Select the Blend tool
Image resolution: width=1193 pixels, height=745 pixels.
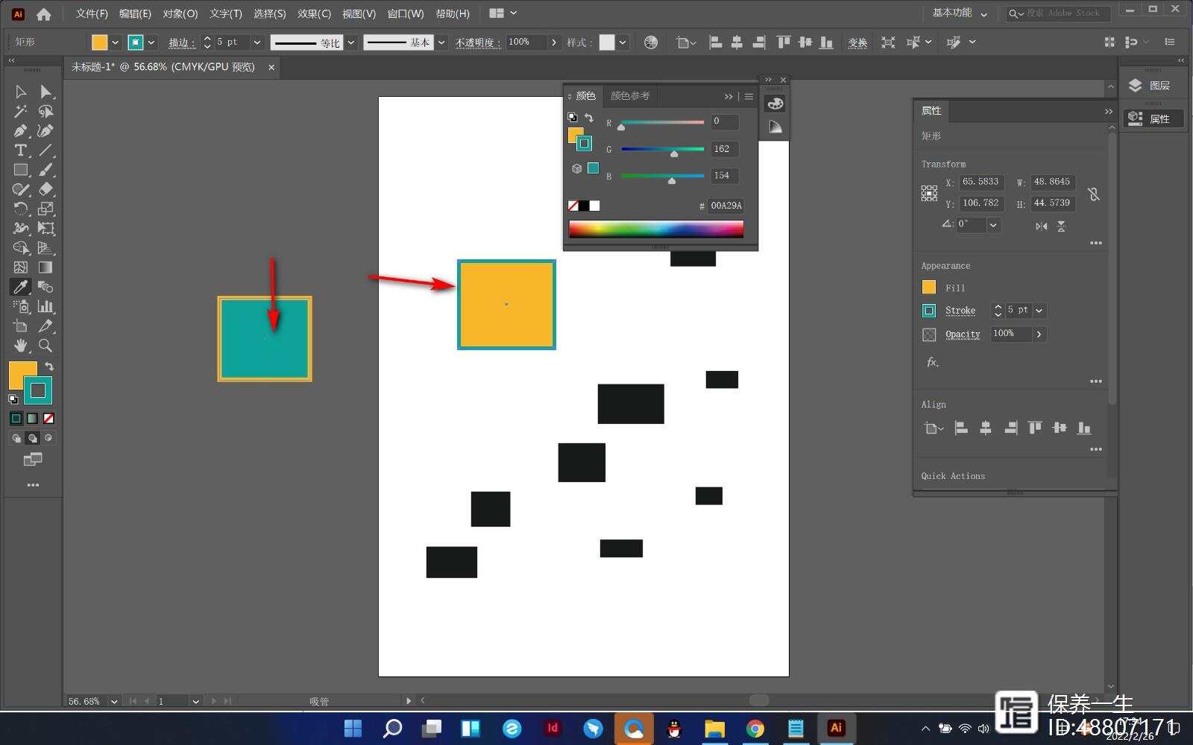tap(45, 287)
